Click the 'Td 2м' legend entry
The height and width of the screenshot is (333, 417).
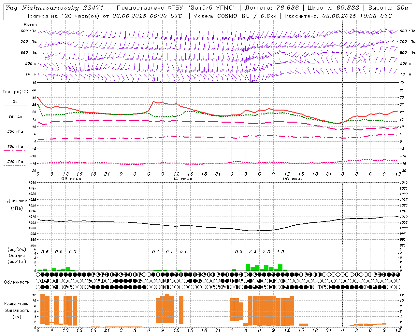pos(15,116)
